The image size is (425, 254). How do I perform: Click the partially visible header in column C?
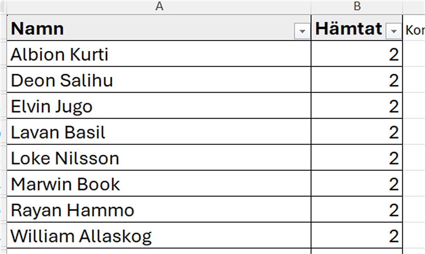click(x=415, y=30)
